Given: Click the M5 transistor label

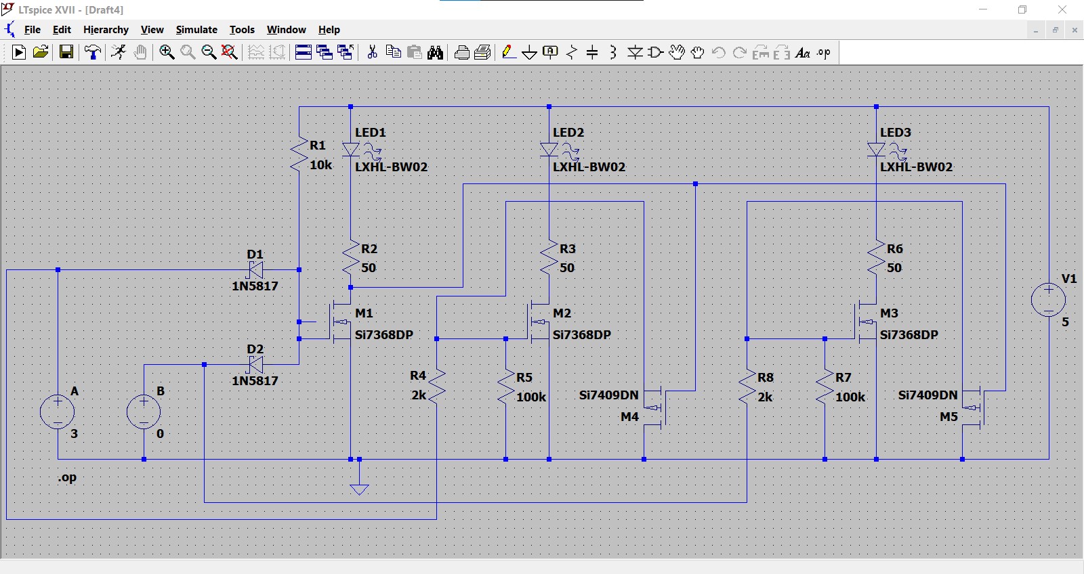Looking at the screenshot, I should click(949, 417).
